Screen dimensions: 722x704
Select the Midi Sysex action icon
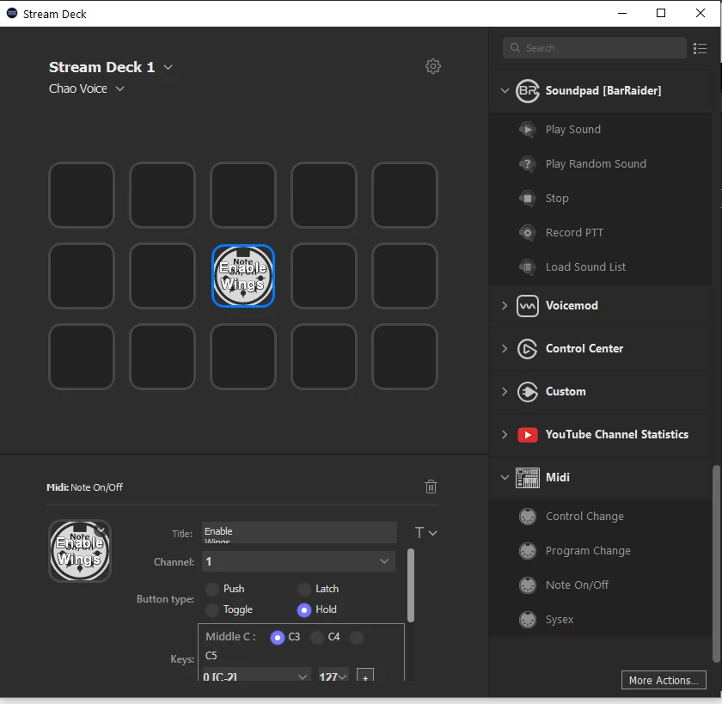click(x=527, y=620)
